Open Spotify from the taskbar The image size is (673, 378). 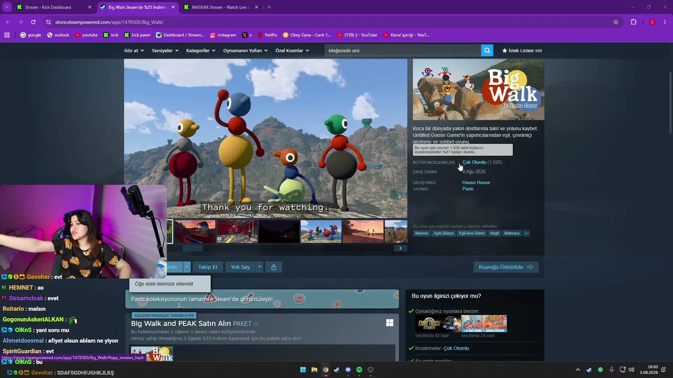[359, 370]
